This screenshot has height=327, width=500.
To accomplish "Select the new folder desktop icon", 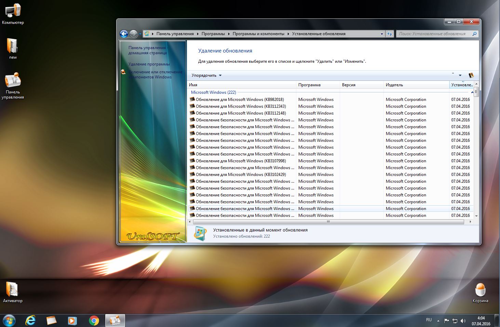I will click(13, 48).
